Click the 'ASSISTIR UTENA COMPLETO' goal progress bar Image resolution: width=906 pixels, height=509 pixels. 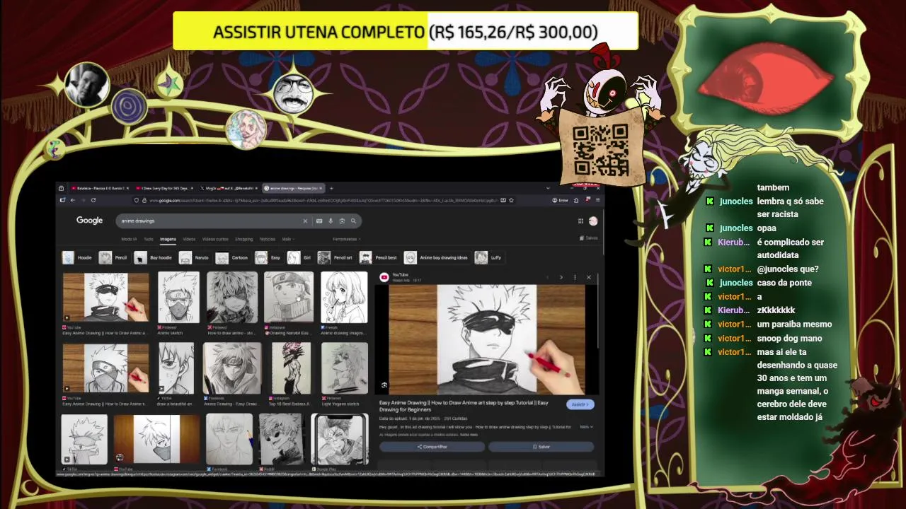point(406,31)
